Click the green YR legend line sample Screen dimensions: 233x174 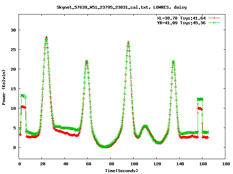tap(214, 22)
